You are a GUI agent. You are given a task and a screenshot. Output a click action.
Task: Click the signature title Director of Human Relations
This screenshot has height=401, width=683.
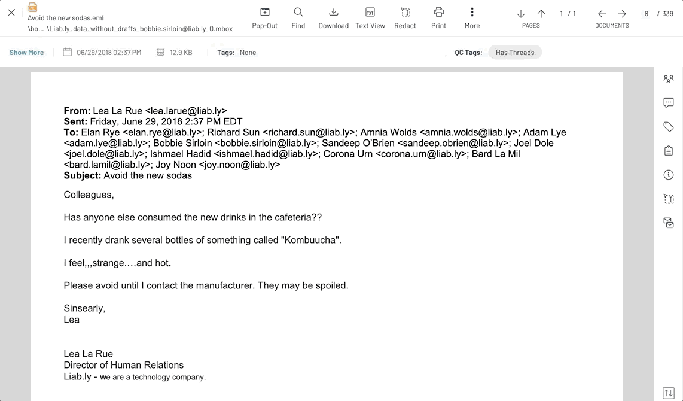124,365
